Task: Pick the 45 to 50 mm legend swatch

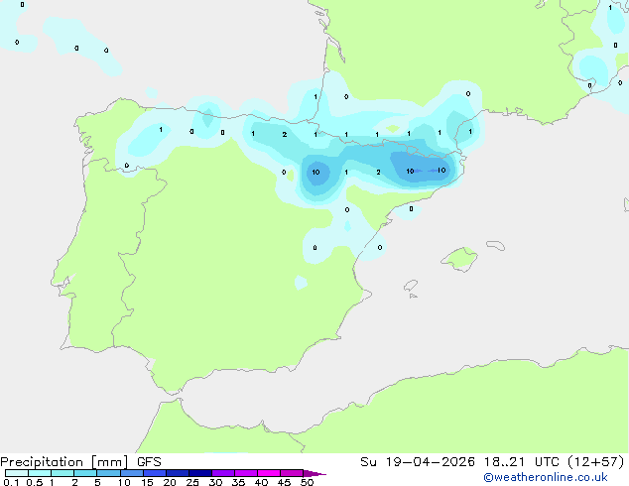Action: (x=292, y=473)
